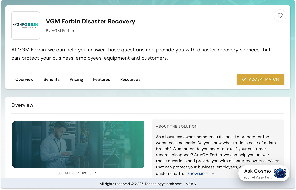This screenshot has width=296, height=190.
Task: Click the Overview section heading
Action: coord(22,105)
